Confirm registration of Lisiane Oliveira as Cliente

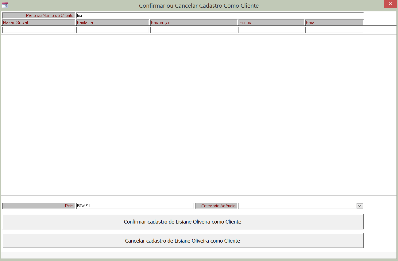point(183,221)
